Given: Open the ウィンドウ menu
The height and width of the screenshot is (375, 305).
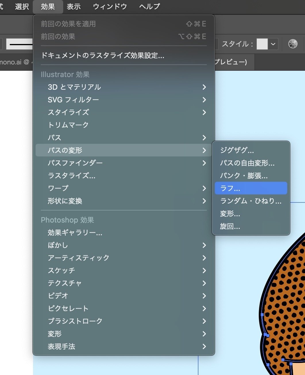Looking at the screenshot, I should (x=110, y=6).
